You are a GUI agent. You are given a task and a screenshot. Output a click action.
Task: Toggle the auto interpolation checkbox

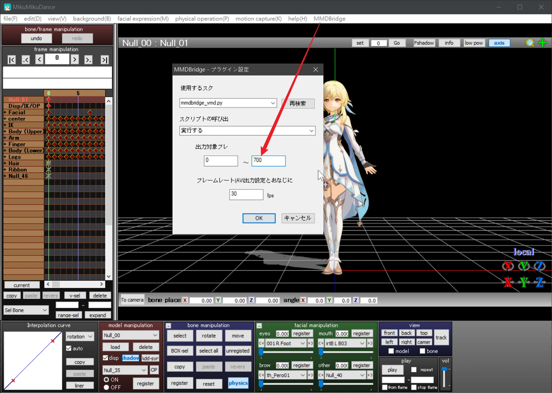point(69,348)
